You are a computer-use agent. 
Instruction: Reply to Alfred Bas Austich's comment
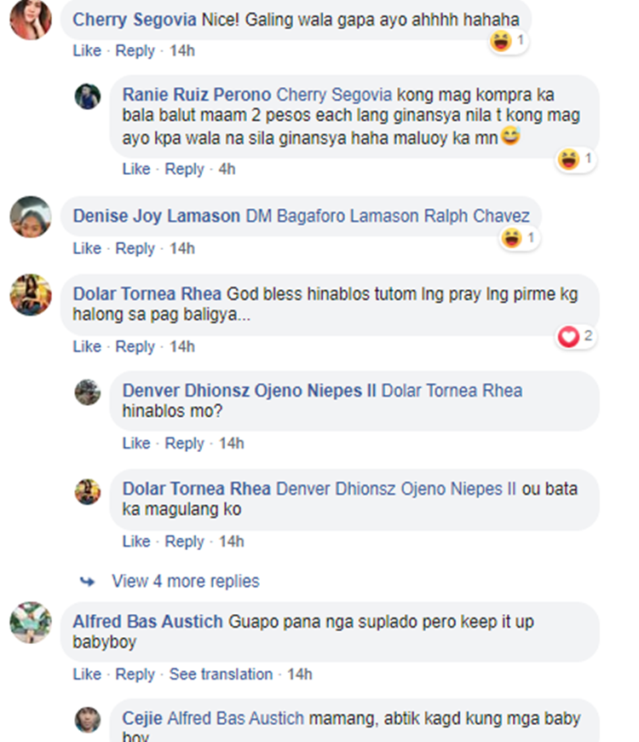(135, 675)
